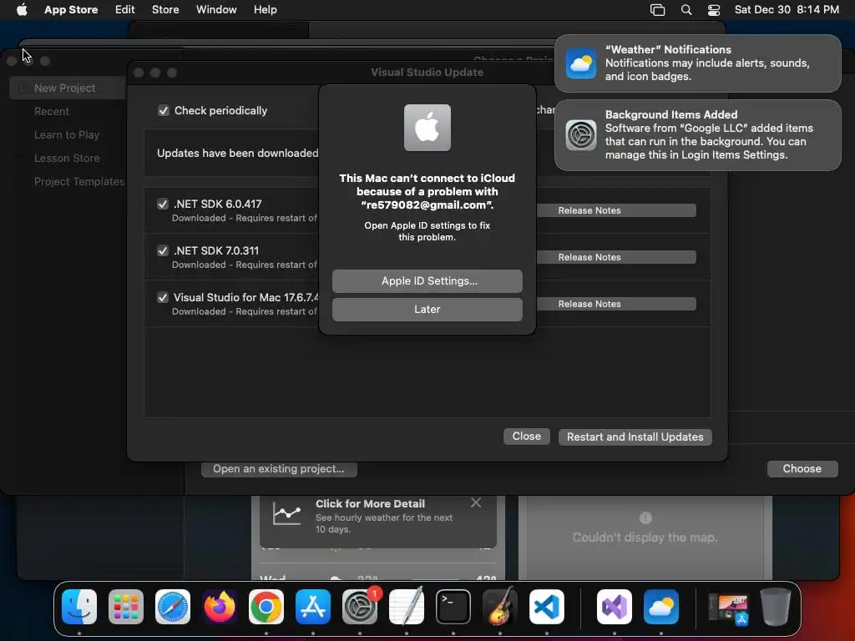855x641 pixels.
Task: Click Couldn't display the map message
Action: [x=645, y=538]
